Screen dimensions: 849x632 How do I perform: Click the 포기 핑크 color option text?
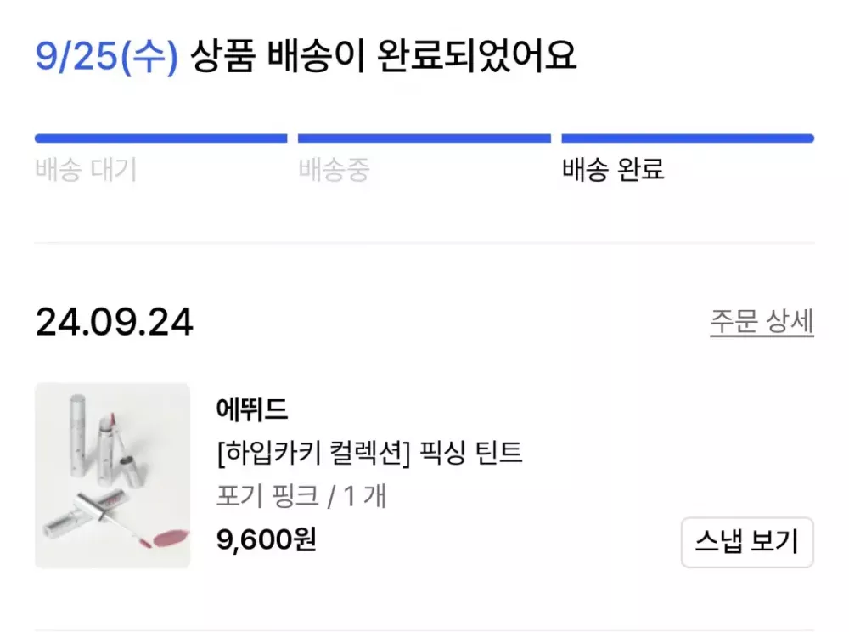[x=267, y=496]
